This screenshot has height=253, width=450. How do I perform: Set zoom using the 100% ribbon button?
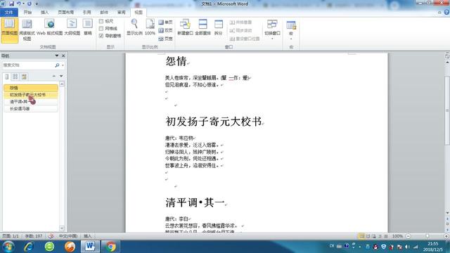[x=150, y=27]
